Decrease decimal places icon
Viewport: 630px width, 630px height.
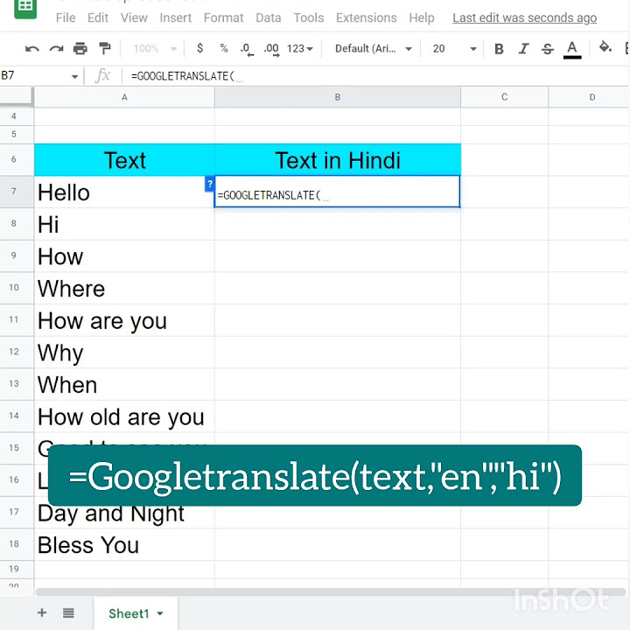click(x=247, y=49)
